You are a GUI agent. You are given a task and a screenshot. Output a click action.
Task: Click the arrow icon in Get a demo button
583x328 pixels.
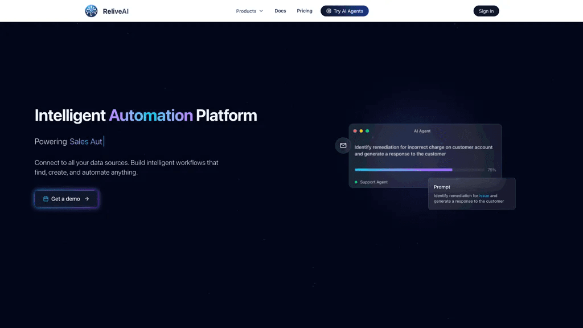[87, 199]
